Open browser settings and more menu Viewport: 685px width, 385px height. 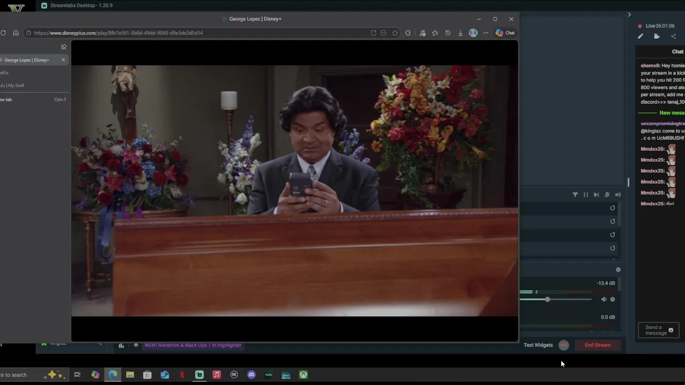point(486,33)
